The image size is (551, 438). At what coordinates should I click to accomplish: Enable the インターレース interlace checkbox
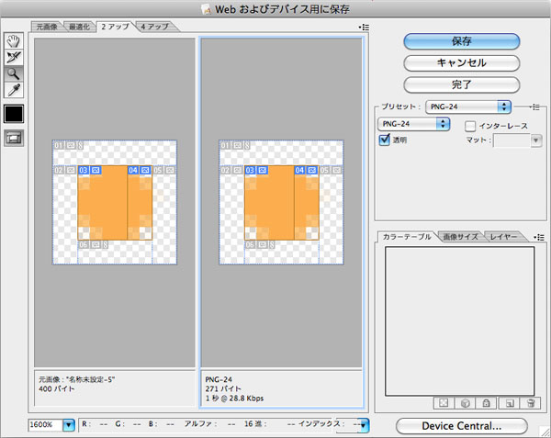(470, 125)
